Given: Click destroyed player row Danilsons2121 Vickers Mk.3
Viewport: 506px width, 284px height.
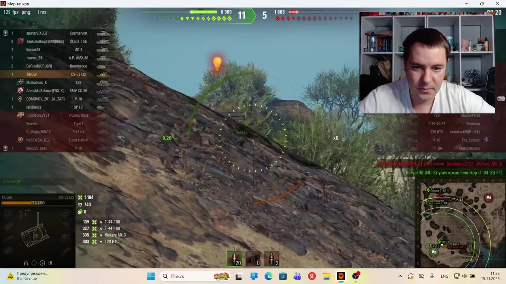Looking at the screenshot, I should (x=57, y=116).
